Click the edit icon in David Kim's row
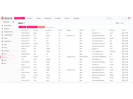The width and height of the screenshot is (133, 99). 123,54
